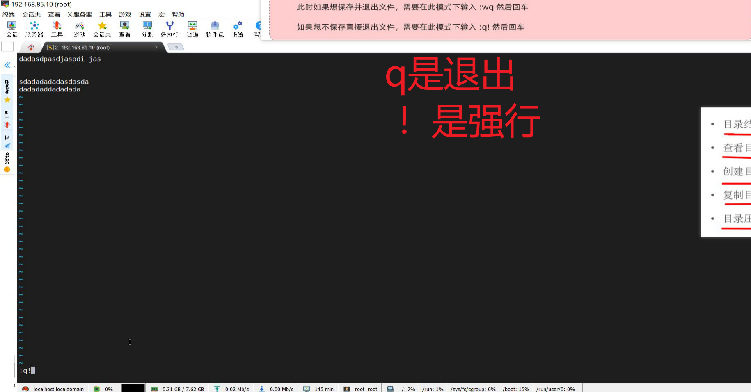The height and width of the screenshot is (392, 751).
Task: Click the /run/user/0: 0% status entry
Action: coord(556,389)
